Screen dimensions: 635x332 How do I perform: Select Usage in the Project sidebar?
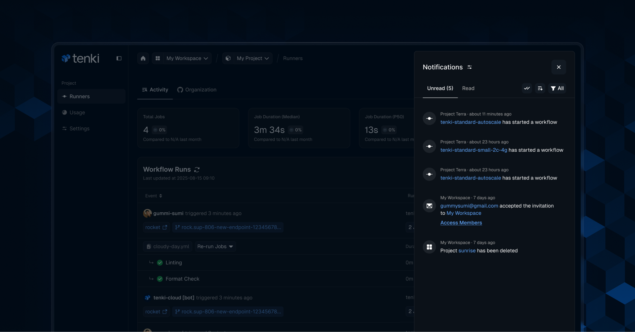click(x=77, y=112)
